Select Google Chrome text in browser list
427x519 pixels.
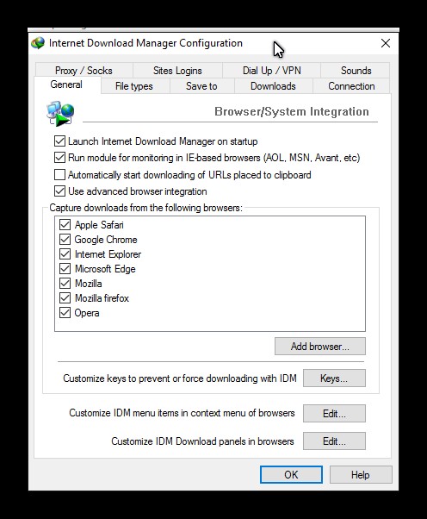tap(106, 240)
